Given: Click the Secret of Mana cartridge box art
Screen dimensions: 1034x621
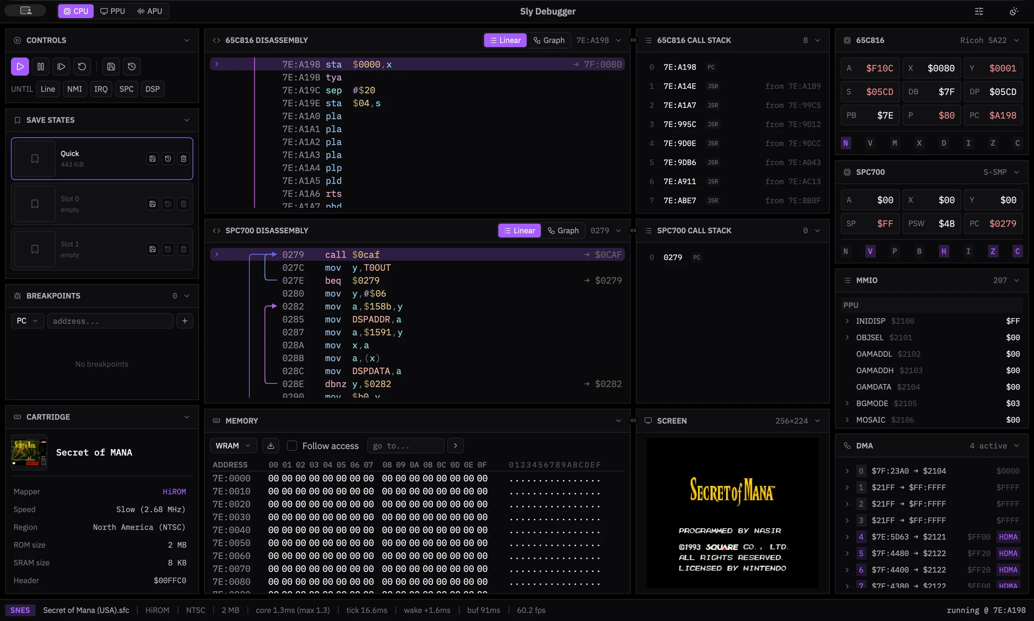Looking at the screenshot, I should pyautogui.click(x=29, y=452).
